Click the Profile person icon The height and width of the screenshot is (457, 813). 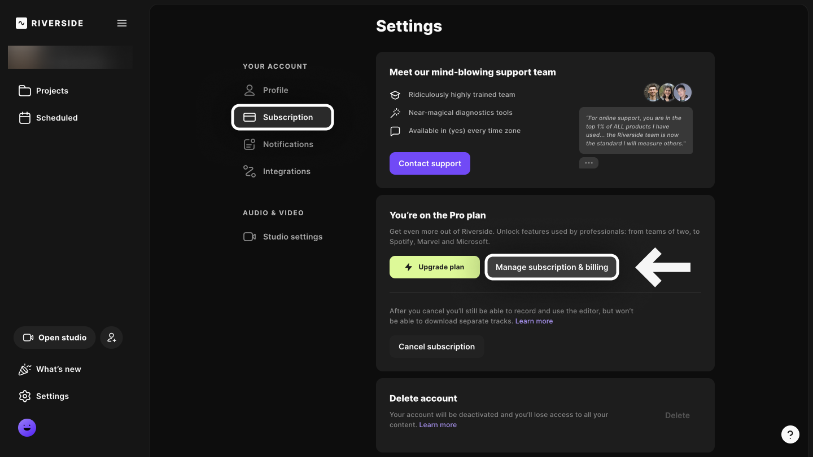pos(250,90)
